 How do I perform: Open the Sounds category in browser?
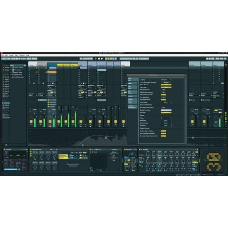(6, 77)
